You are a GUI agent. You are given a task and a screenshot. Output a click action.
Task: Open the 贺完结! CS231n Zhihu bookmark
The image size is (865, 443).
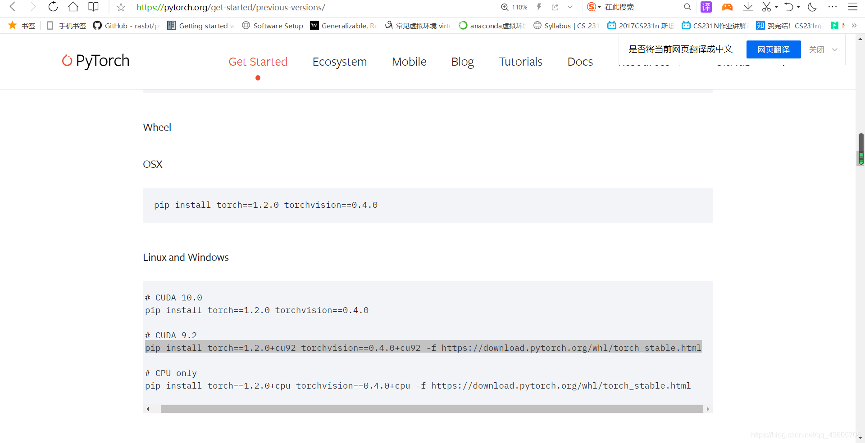[x=789, y=26]
